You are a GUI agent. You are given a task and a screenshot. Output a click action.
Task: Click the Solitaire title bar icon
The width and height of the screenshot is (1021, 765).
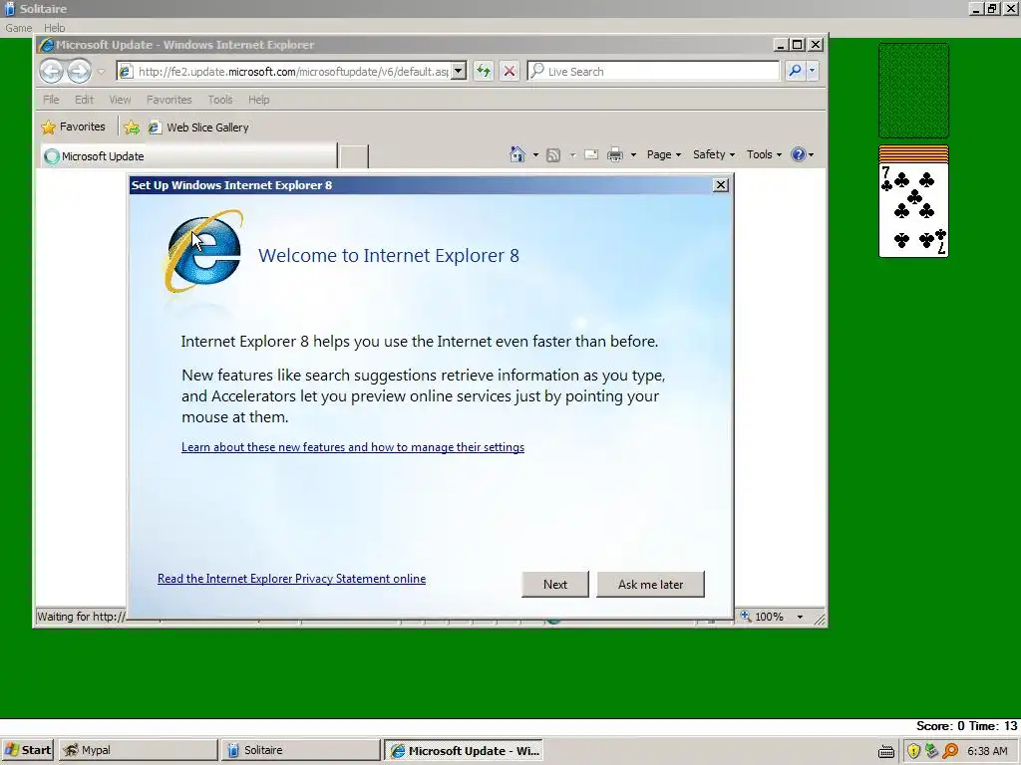coord(10,9)
